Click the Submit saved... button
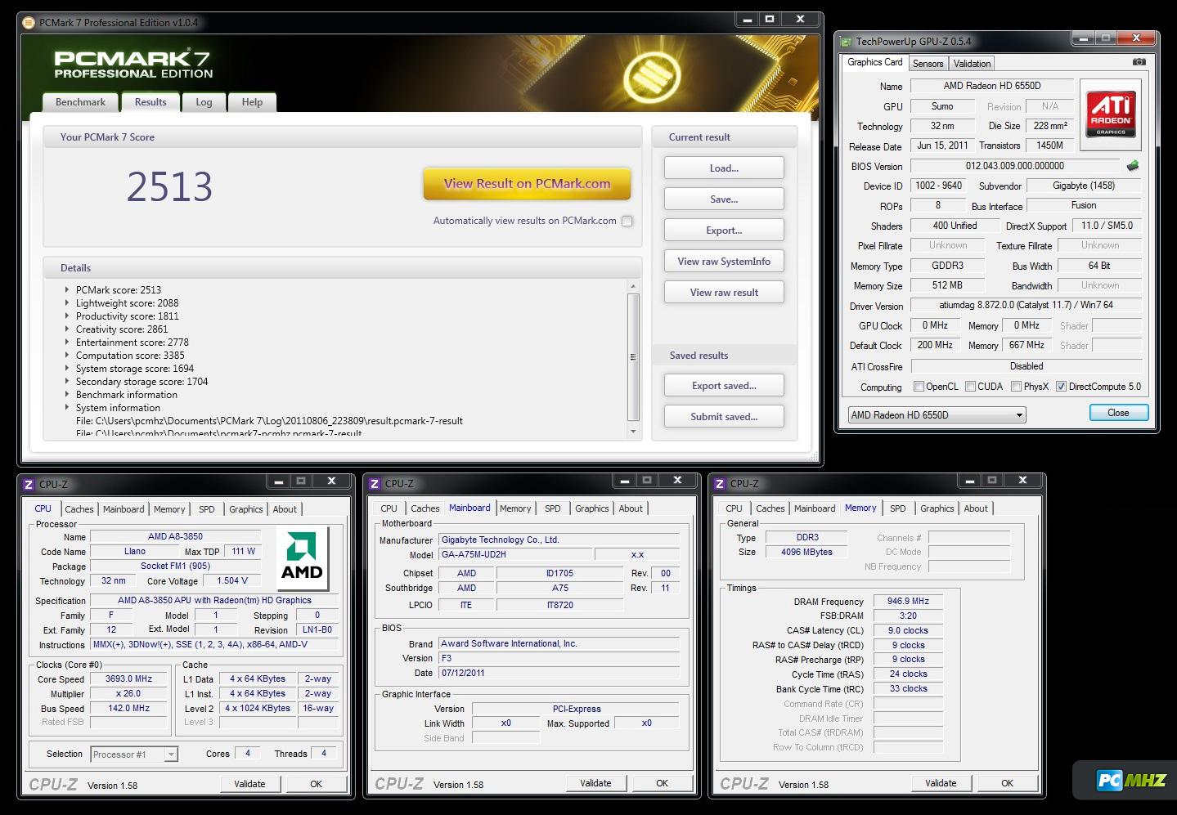This screenshot has height=815, width=1177. click(x=724, y=416)
